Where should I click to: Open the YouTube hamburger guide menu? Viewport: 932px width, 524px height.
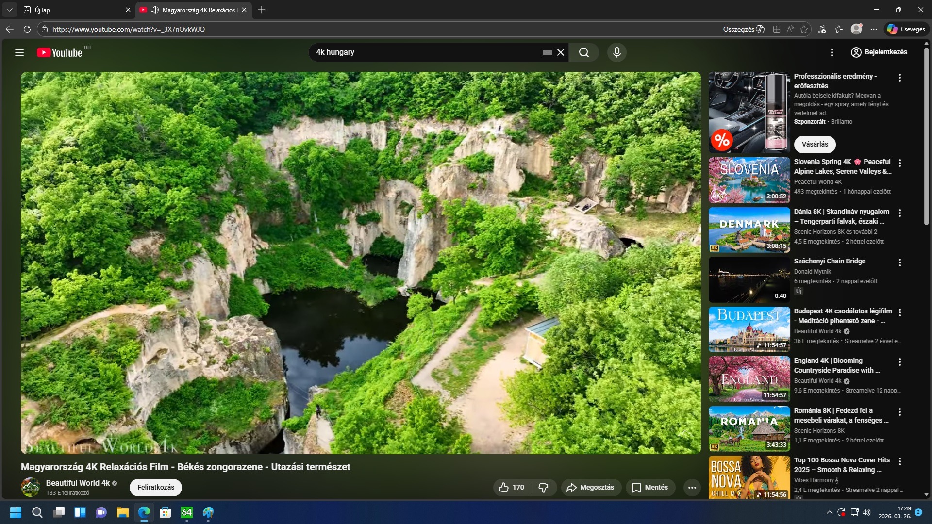click(x=19, y=52)
